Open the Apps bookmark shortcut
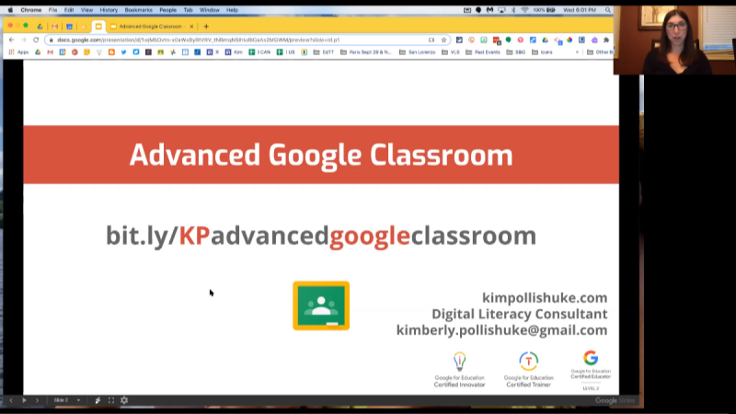Image resolution: width=736 pixels, height=414 pixels. pyautogui.click(x=18, y=52)
